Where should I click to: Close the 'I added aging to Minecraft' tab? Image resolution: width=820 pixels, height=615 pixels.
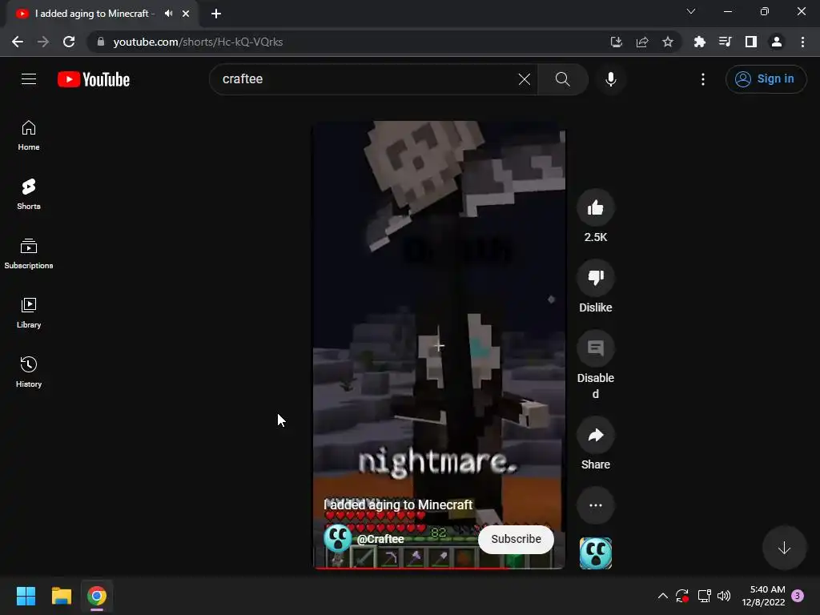[x=186, y=14]
